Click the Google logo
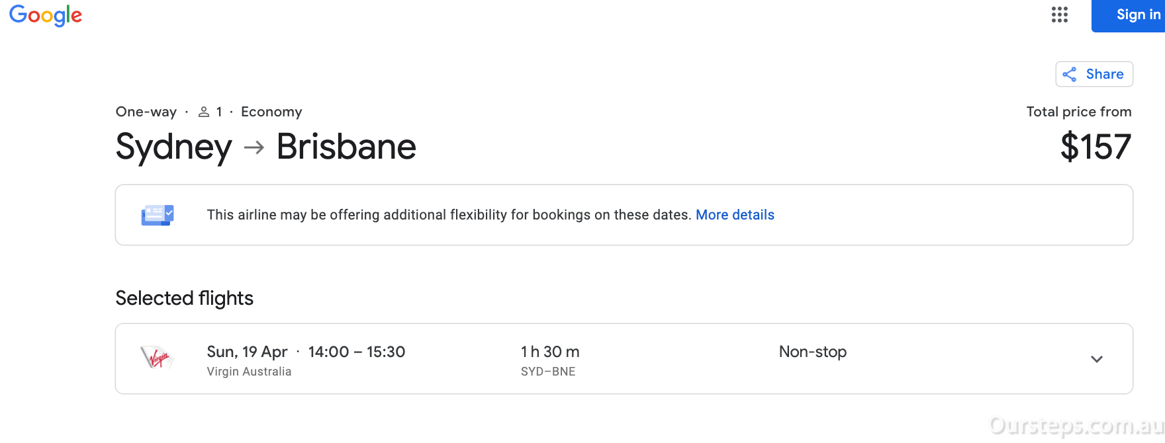The image size is (1165, 443). [46, 15]
